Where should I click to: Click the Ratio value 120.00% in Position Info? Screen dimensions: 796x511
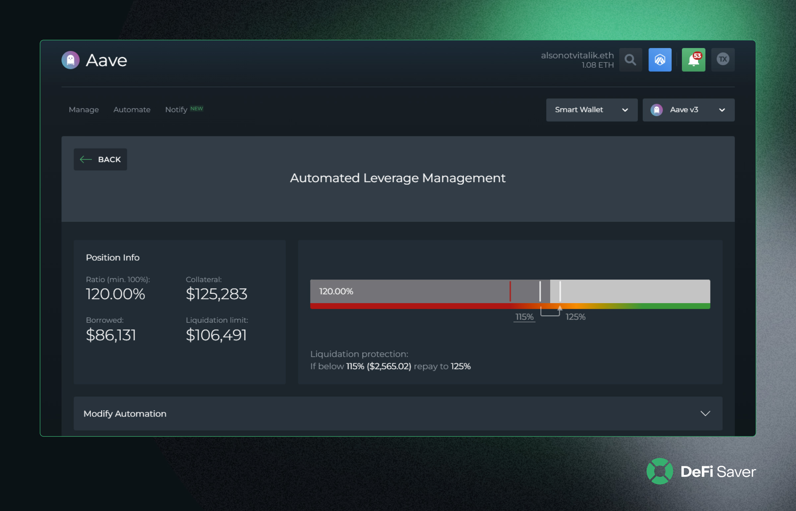pos(115,294)
